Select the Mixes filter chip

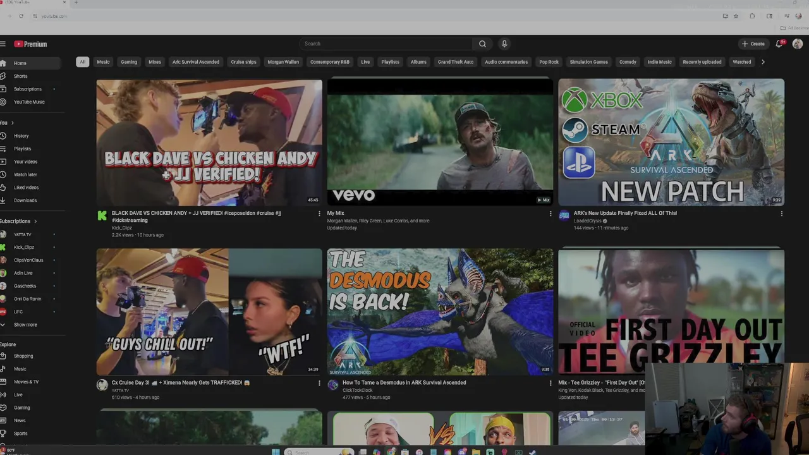[x=155, y=62]
